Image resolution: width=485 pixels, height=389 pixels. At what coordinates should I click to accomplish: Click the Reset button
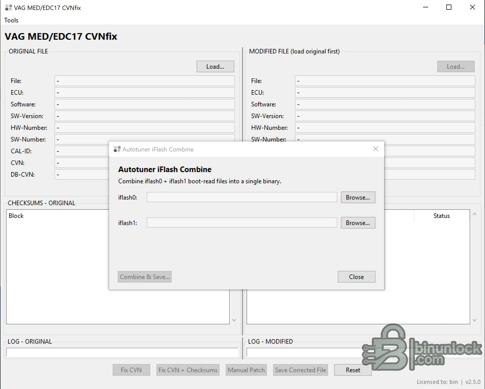353,370
